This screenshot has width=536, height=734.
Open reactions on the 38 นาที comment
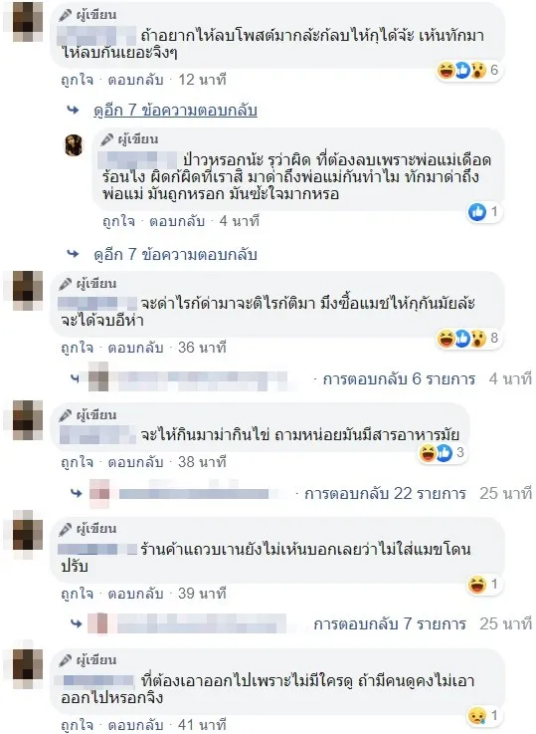tap(442, 453)
